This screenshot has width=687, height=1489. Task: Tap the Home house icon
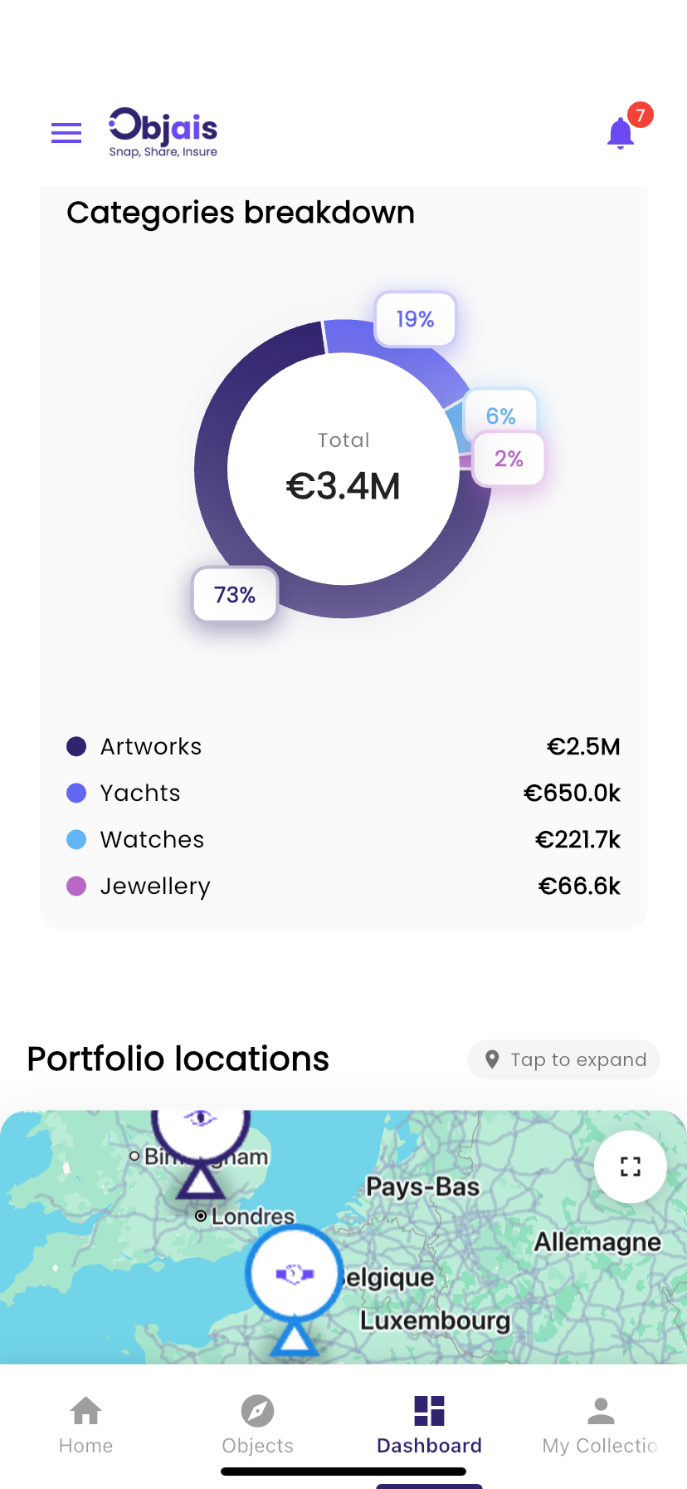(86, 1410)
